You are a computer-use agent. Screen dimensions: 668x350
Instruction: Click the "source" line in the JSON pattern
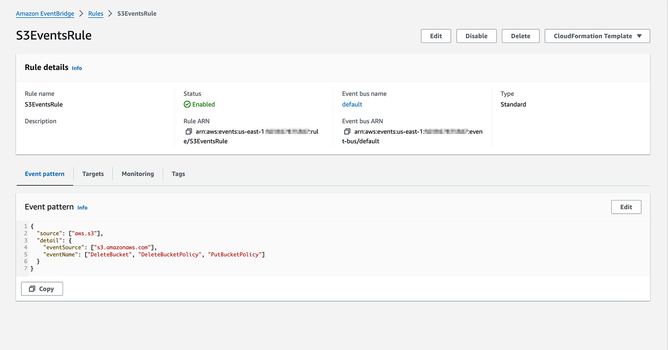tap(69, 233)
